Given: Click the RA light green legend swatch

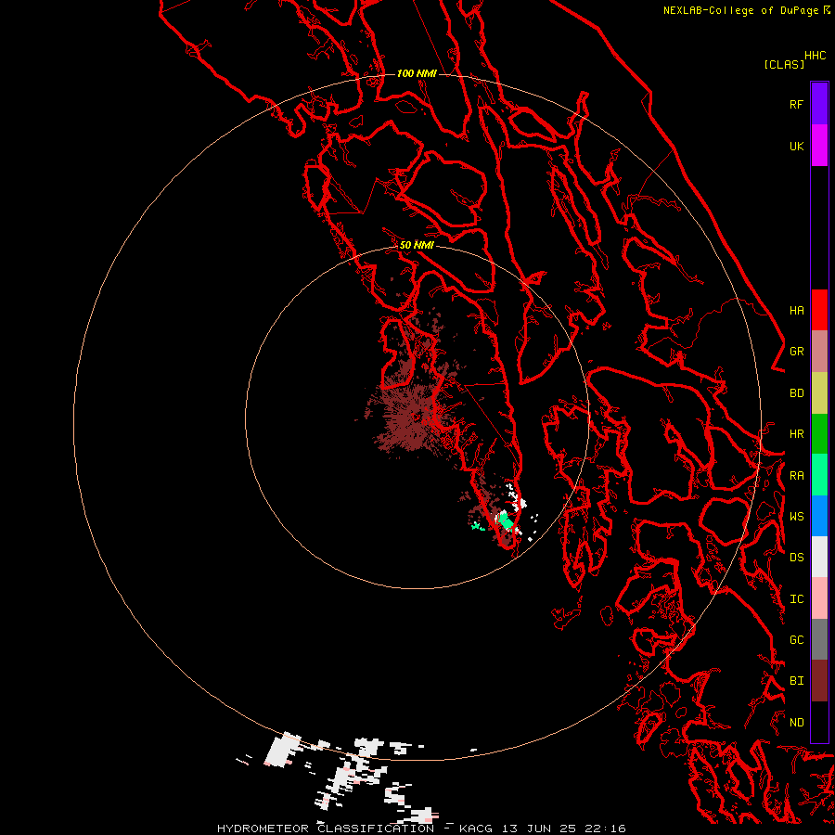Looking at the screenshot, I should click(x=819, y=475).
